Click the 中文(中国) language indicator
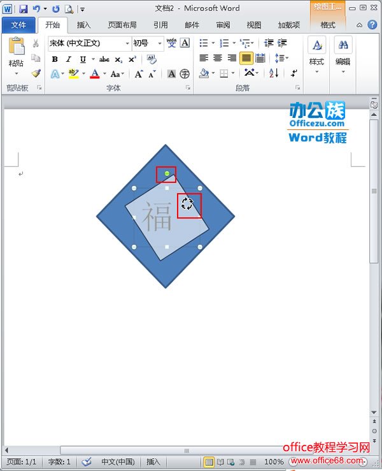 (118, 462)
